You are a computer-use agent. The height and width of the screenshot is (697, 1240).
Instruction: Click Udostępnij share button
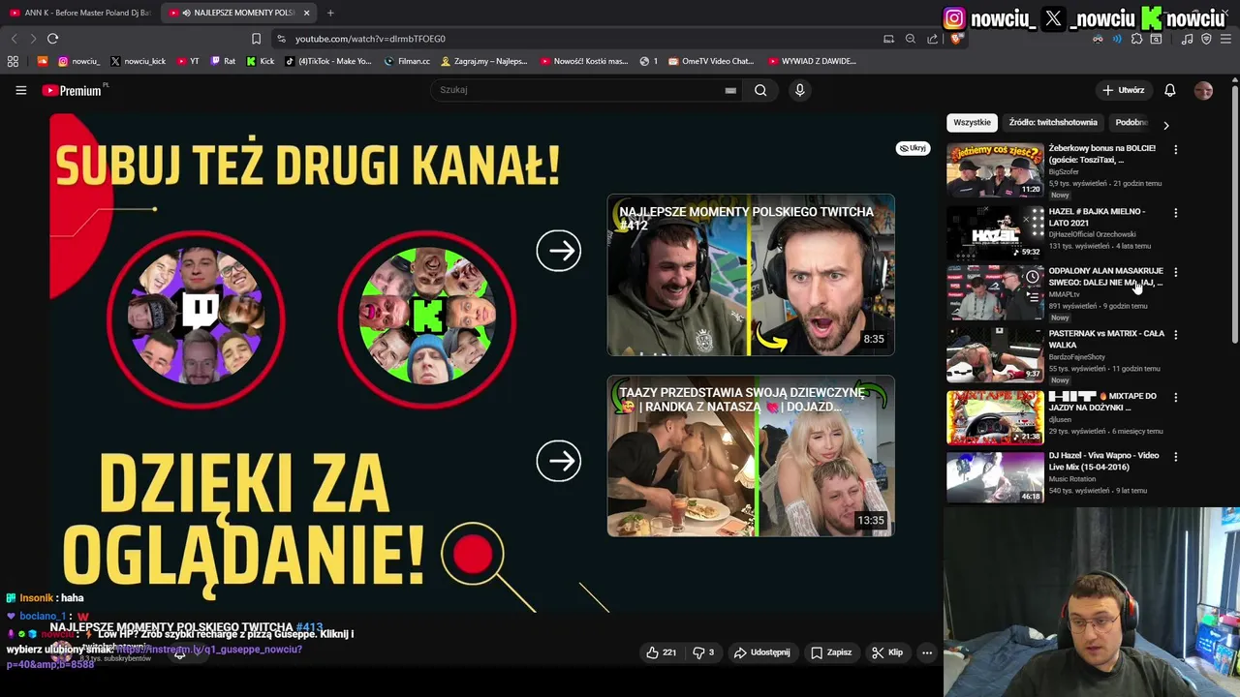[761, 652]
